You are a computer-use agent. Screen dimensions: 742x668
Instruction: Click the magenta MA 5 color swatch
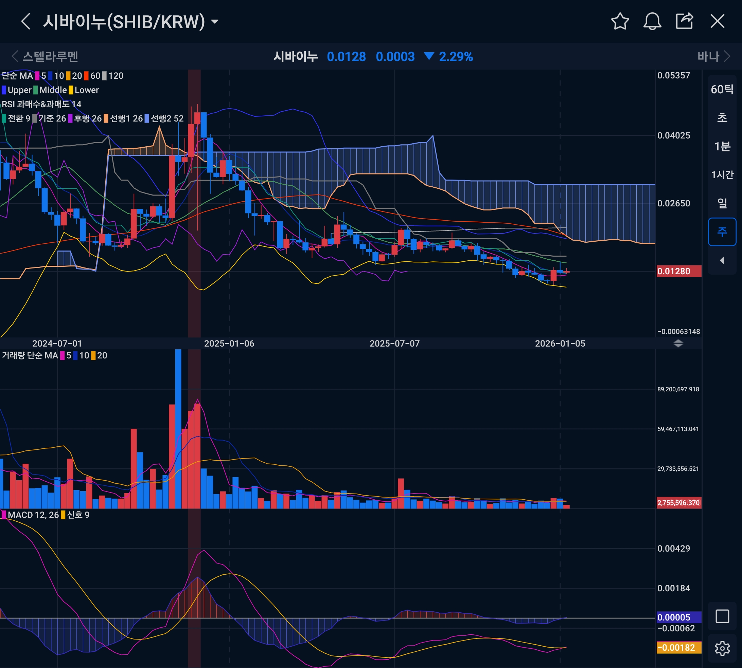pos(37,76)
